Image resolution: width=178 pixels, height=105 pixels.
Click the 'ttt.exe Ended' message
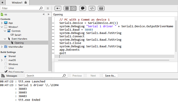click(29, 100)
